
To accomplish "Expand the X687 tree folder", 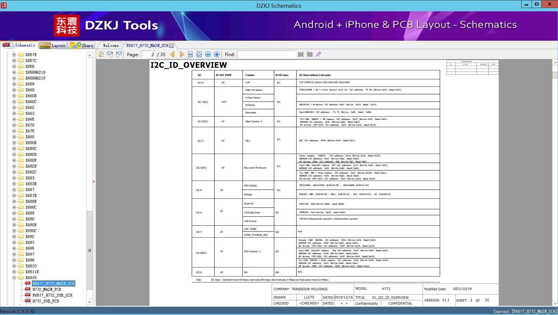I will click(14, 190).
